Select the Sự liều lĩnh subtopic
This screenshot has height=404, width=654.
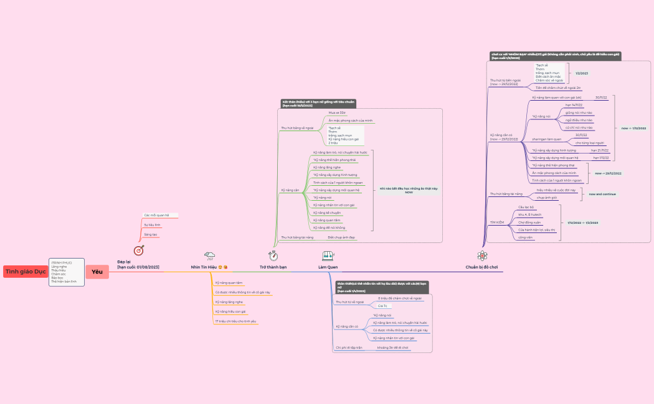click(x=152, y=225)
